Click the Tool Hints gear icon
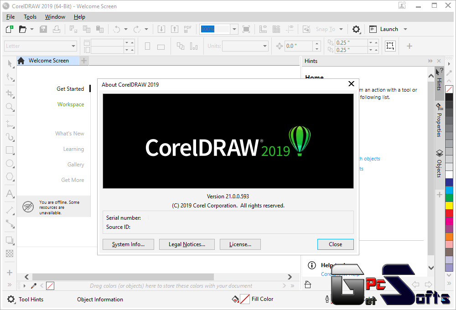The image size is (456, 310). coord(11,299)
